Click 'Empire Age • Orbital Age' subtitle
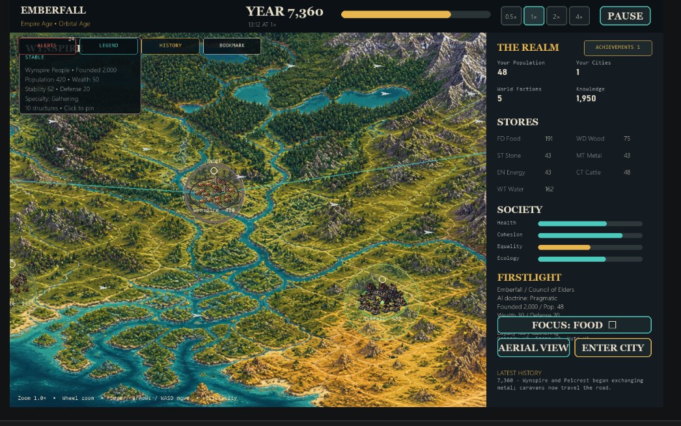681x426 pixels. pos(55,24)
